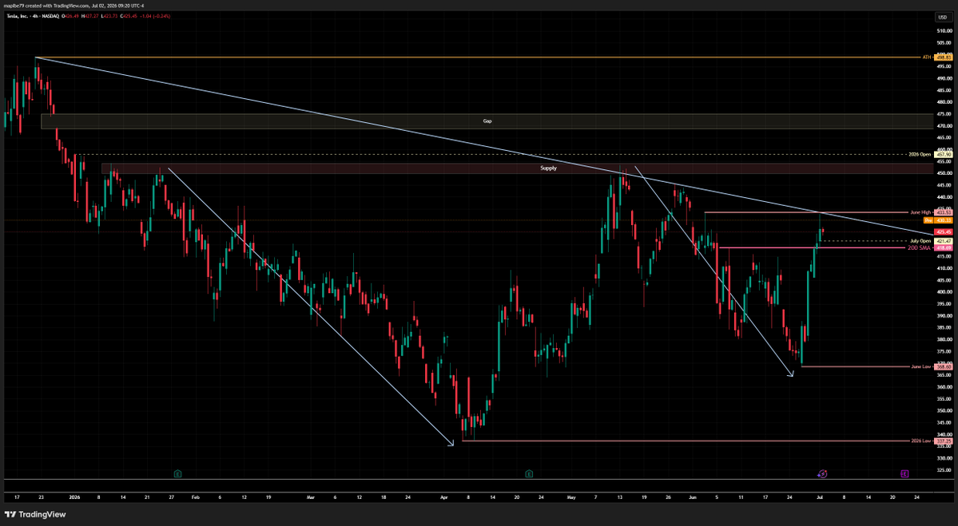The width and height of the screenshot is (958, 526).
Task: Click the 2026 Open line label
Action: [x=920, y=154]
